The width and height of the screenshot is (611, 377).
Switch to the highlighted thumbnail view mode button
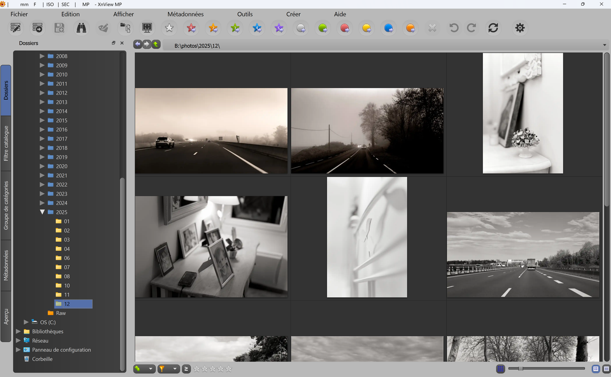[x=596, y=369]
